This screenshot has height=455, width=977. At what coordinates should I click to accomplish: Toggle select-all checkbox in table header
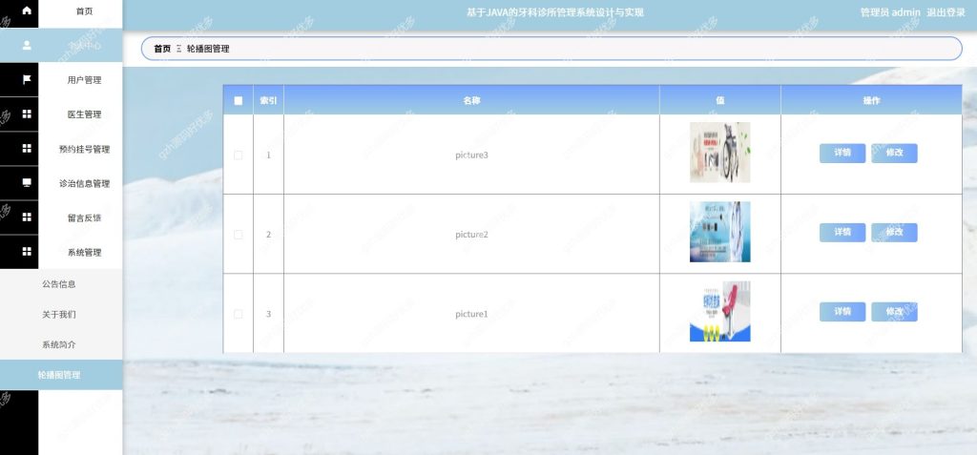(x=238, y=100)
